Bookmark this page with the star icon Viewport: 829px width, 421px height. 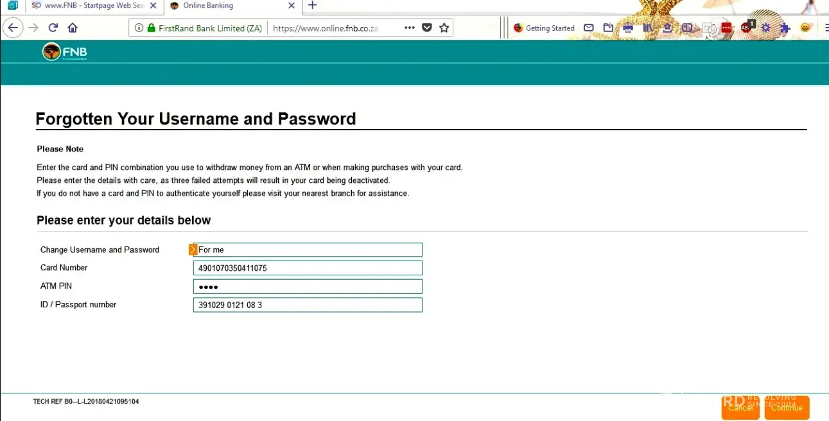coord(444,28)
